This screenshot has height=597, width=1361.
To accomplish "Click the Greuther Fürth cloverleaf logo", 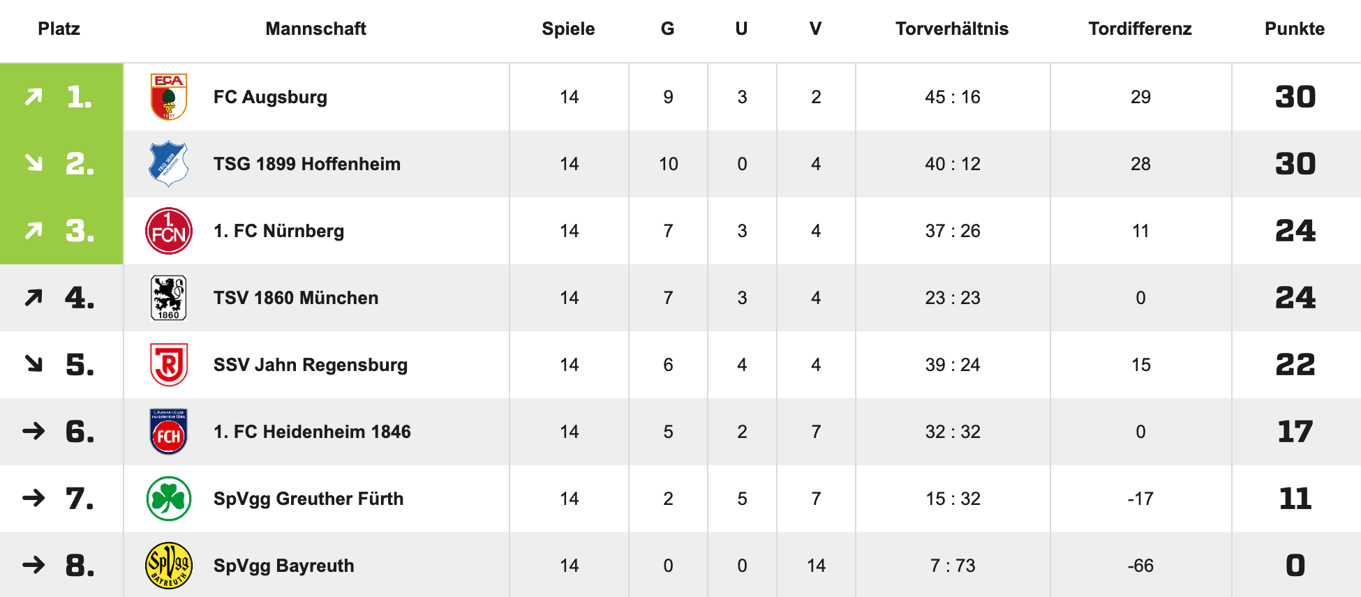I will tap(169, 499).
